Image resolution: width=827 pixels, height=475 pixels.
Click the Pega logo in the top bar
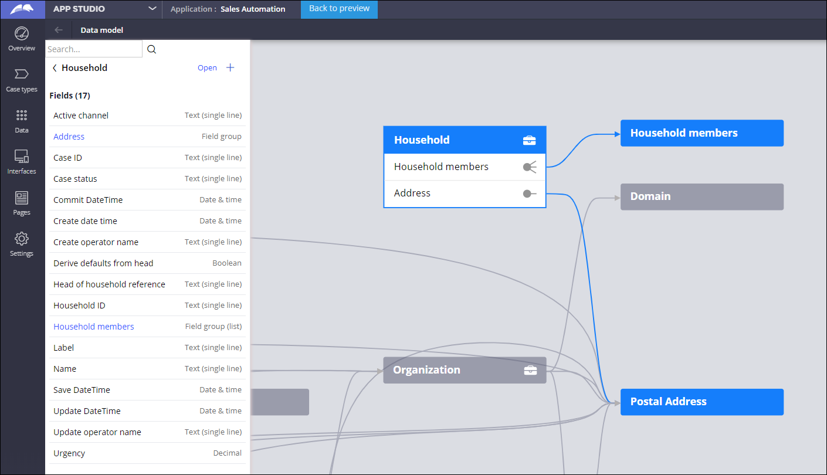click(22, 9)
